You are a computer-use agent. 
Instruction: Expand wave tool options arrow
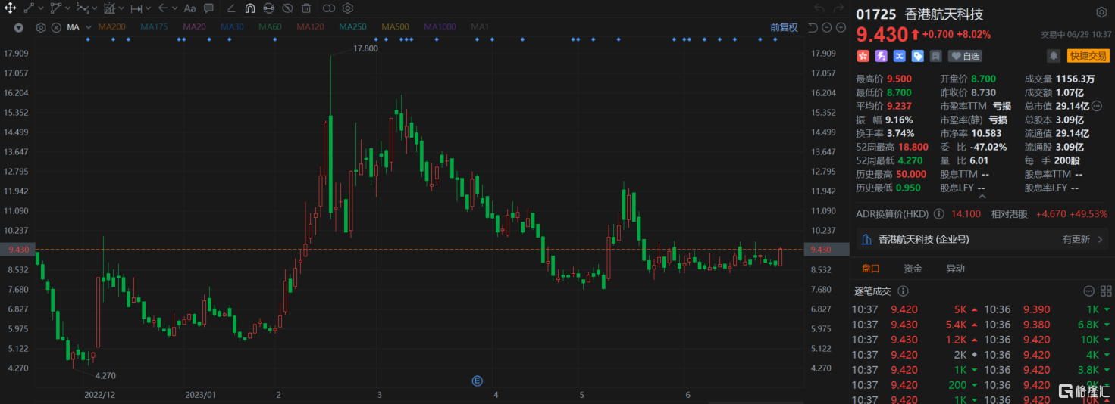click(x=94, y=8)
